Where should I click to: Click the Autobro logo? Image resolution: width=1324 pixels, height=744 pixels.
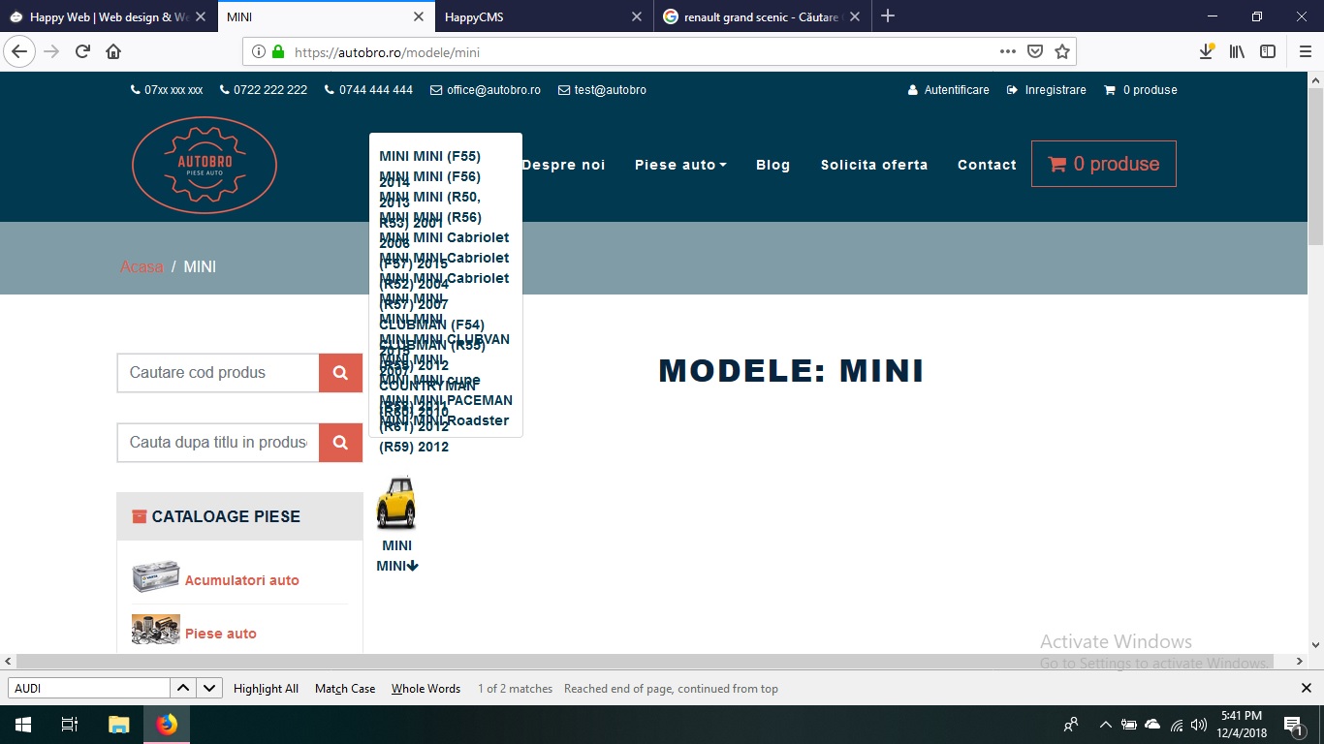[205, 165]
